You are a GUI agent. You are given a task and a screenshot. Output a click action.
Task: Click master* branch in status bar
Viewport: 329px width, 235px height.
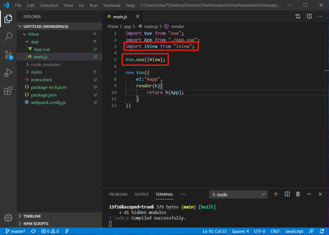[15, 231]
